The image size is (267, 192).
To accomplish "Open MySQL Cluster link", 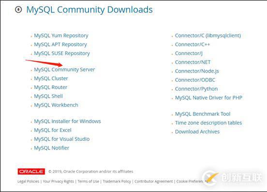I will pyautogui.click(x=51, y=78).
